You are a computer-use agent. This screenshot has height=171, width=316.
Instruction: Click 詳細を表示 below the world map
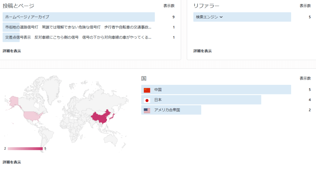point(12,162)
